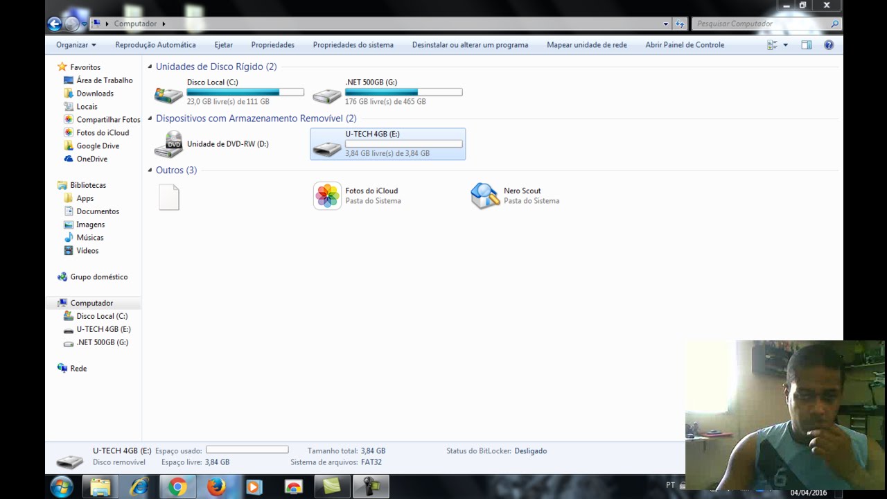Click Computador in the address bar
Viewport: 887px width, 499px height.
135,24
